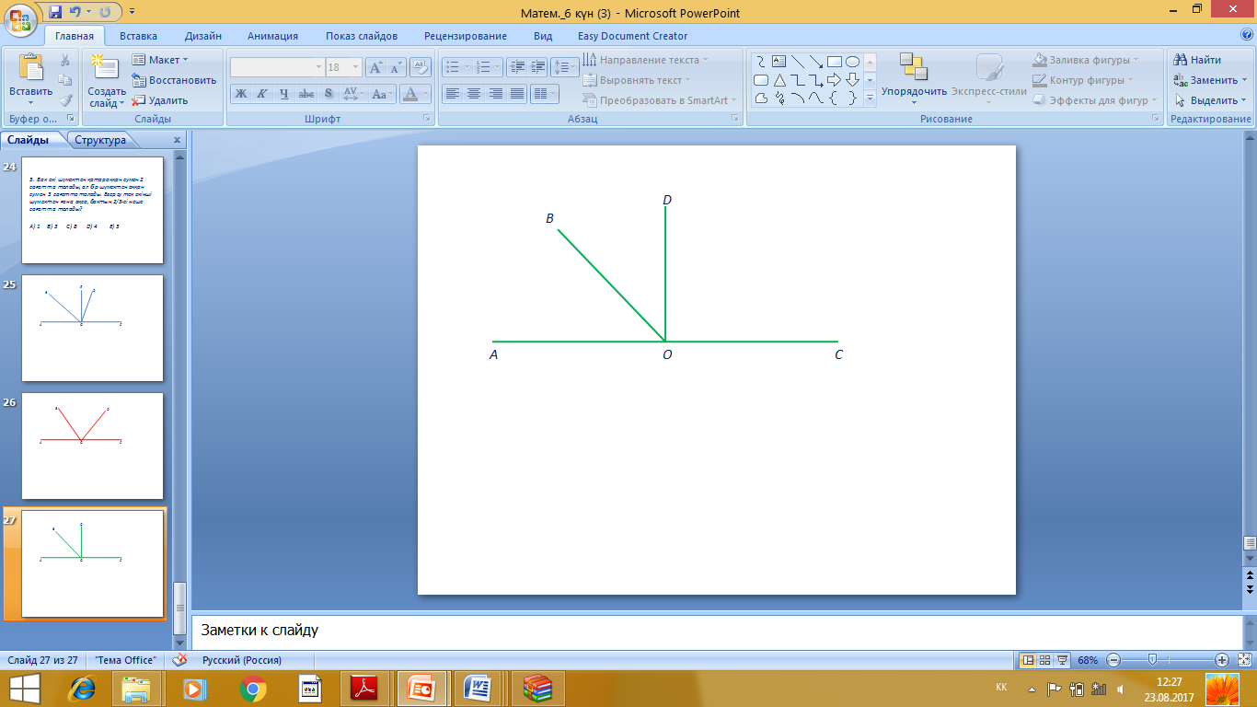The height and width of the screenshot is (707, 1257).
Task: Select the oval shape in shapes gallery
Action: pos(853,62)
